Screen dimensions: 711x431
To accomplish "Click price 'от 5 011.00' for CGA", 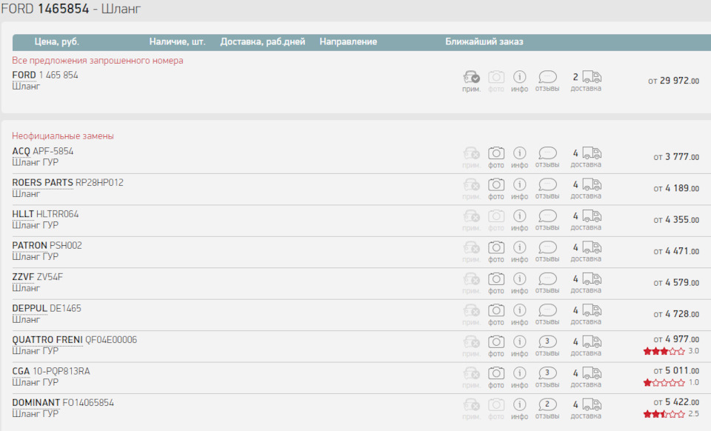I will coord(676,370).
